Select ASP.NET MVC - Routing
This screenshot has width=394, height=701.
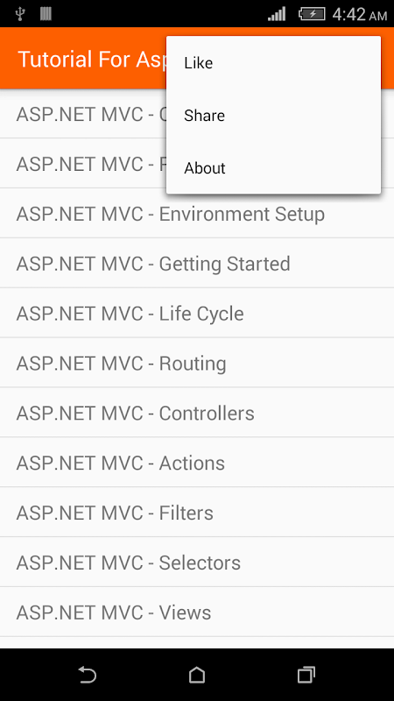(197, 363)
